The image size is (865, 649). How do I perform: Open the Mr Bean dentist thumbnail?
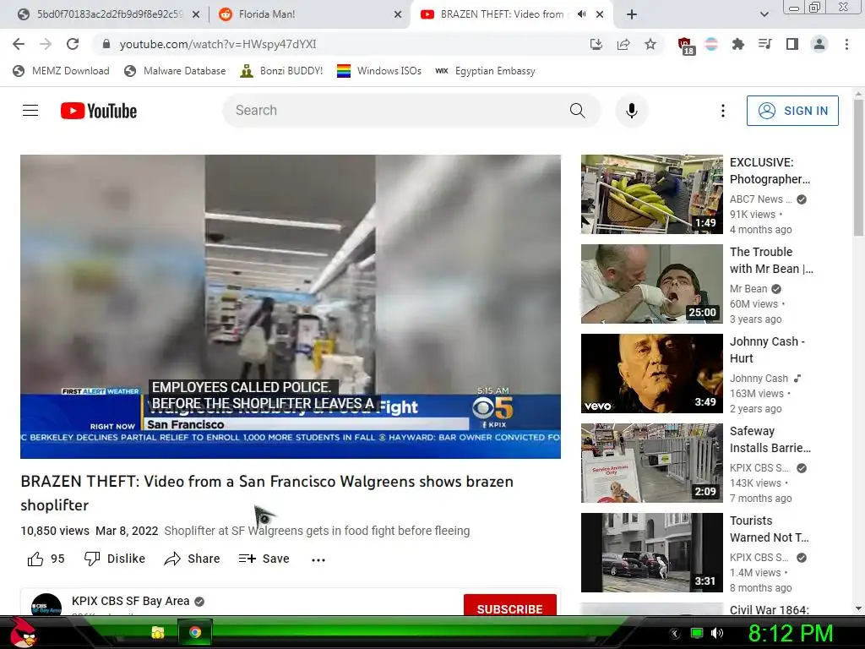pos(651,284)
